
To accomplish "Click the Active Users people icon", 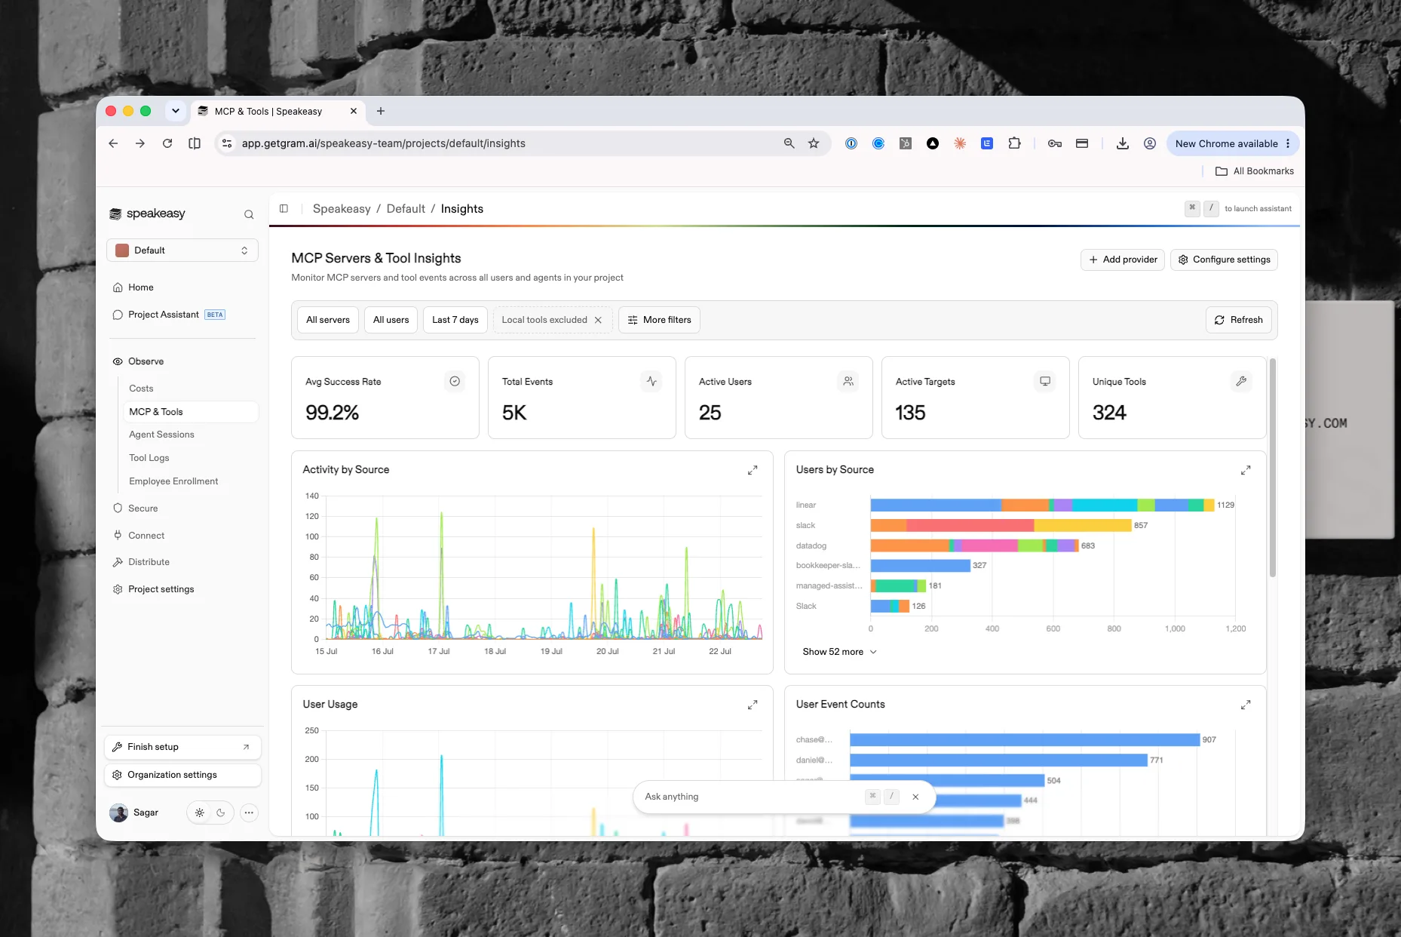I will pos(848,382).
